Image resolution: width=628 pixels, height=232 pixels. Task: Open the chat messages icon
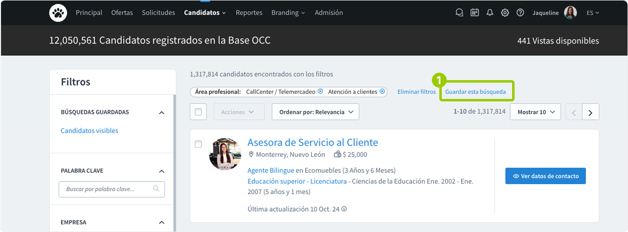click(459, 13)
